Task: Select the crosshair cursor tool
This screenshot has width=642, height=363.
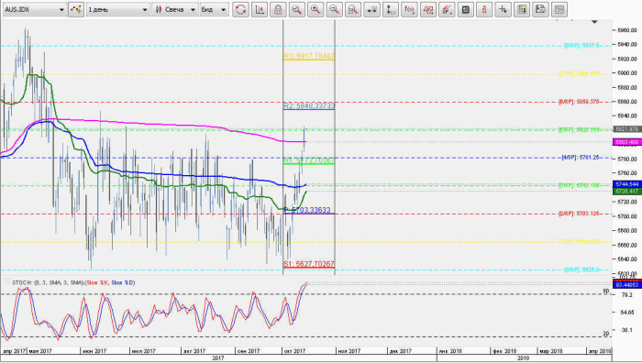Action: coord(503,9)
